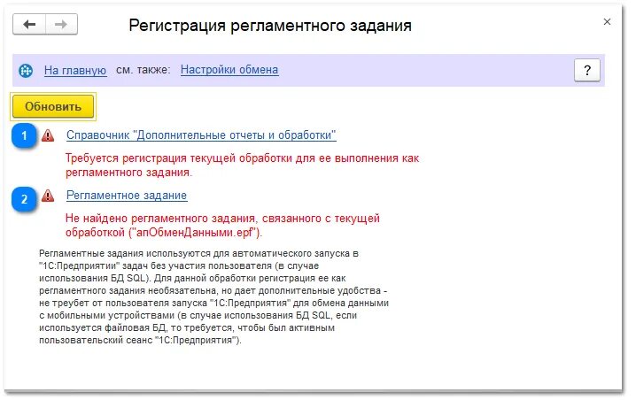The image size is (636, 400).
Task: Click the red text starting "Не найдено регламентного задания"
Action: click(222, 226)
